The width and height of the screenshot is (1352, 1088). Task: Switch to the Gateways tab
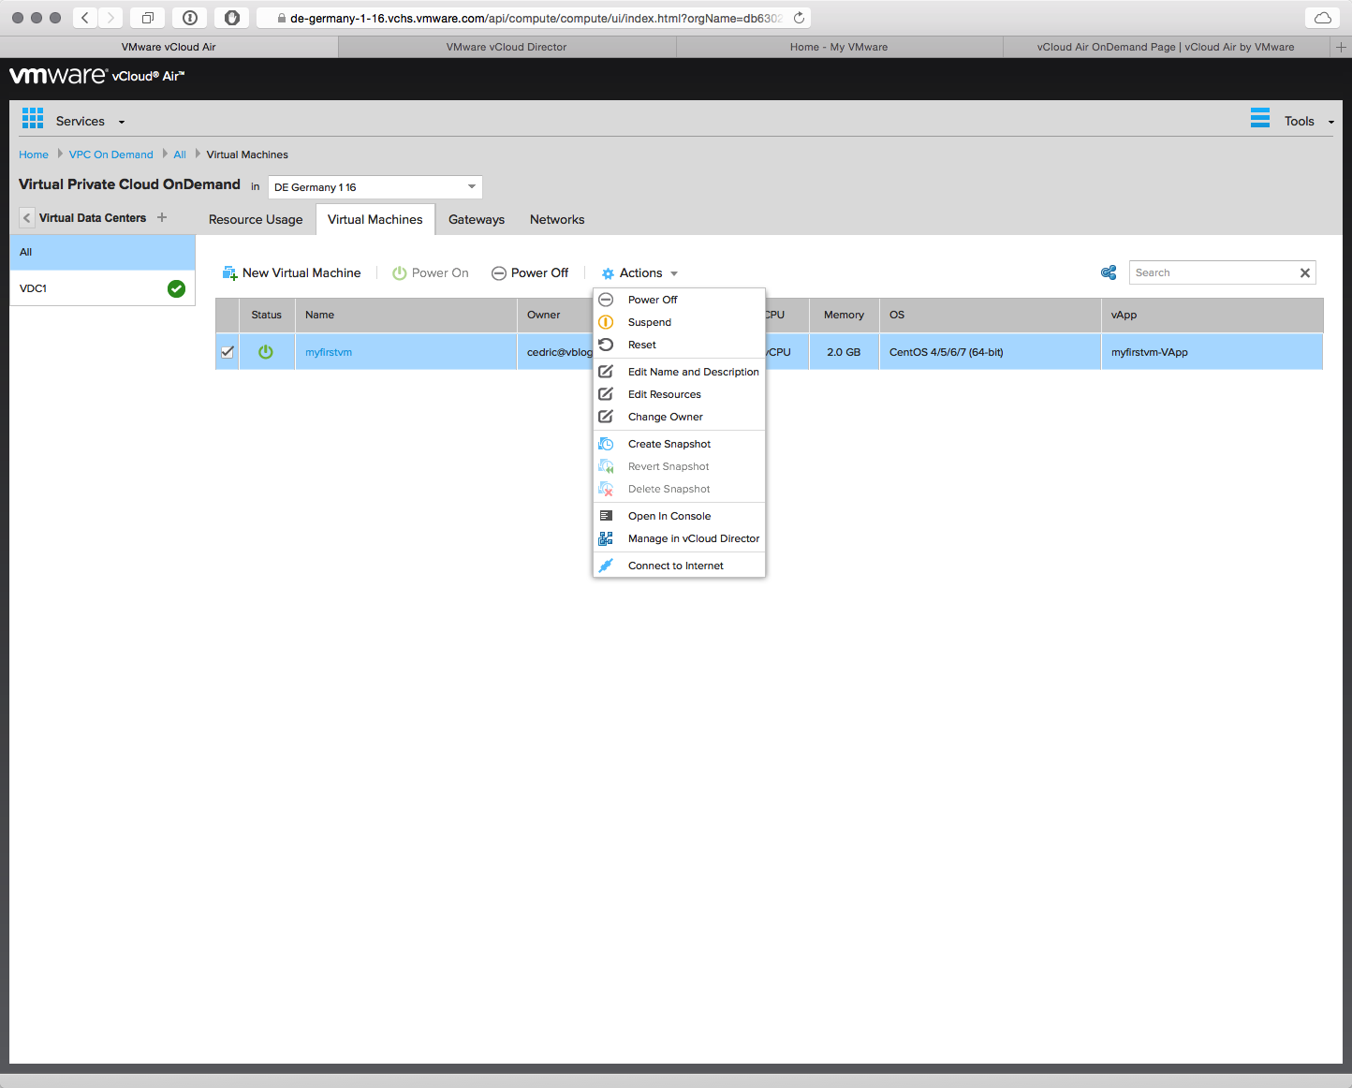(476, 220)
